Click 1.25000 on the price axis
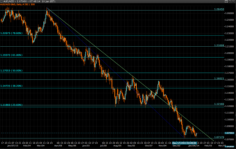The height and width of the screenshot is (149, 236). (229, 20)
